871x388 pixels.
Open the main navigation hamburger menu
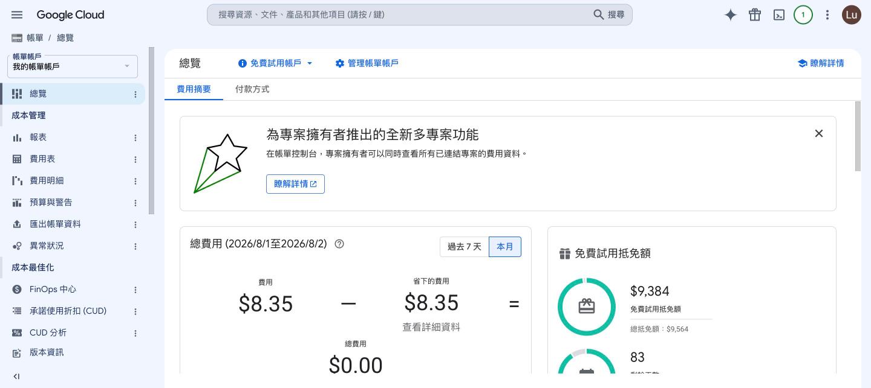[17, 14]
